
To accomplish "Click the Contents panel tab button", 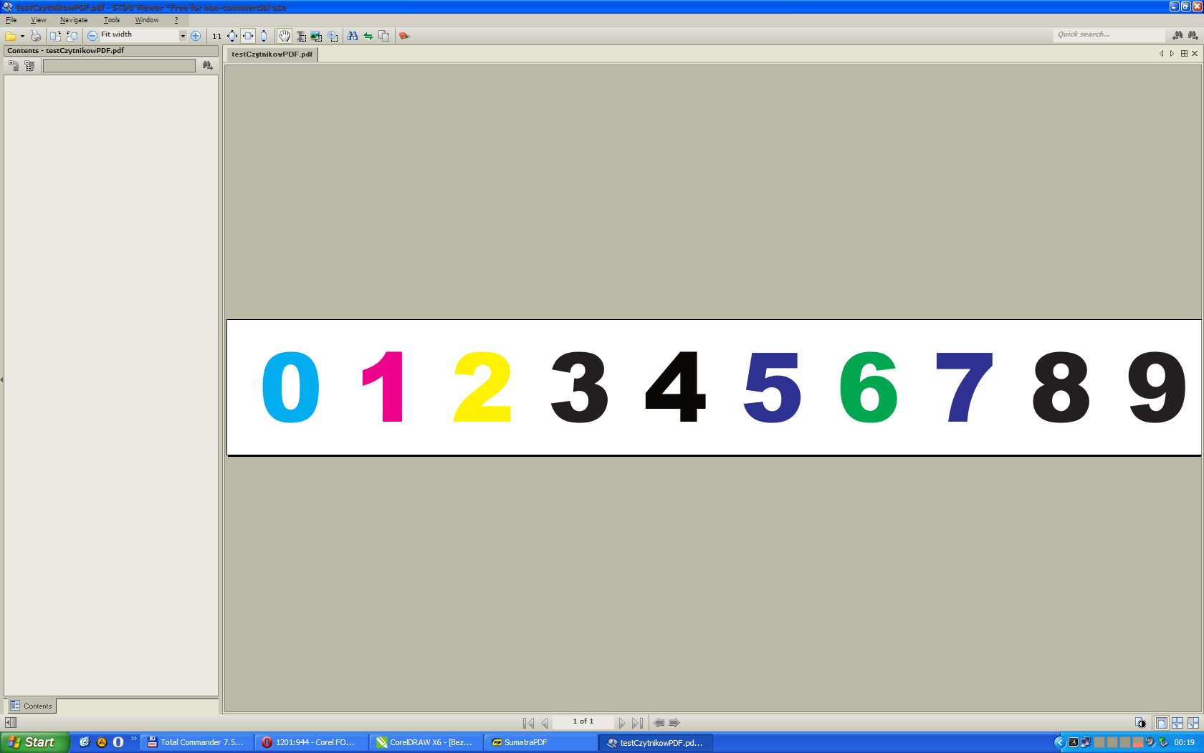I will coord(32,706).
